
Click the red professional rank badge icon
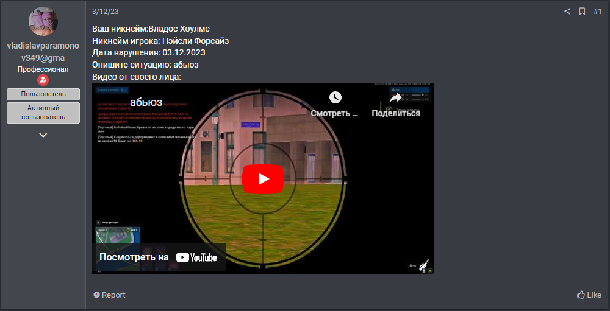(43, 80)
